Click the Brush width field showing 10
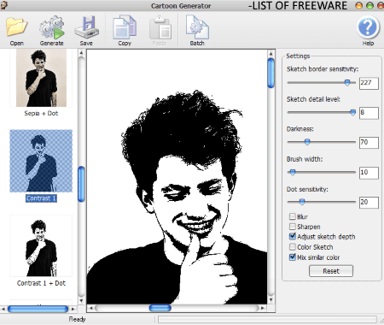The image size is (384, 325). (369, 173)
